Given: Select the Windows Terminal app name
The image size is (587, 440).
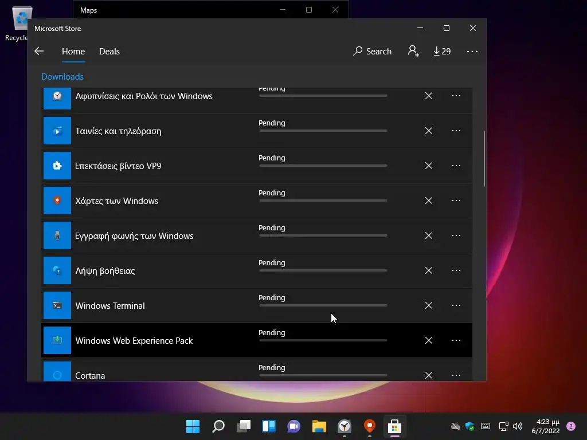Looking at the screenshot, I should tap(110, 306).
